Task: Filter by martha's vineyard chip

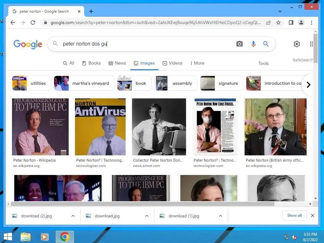Action: 84,83
